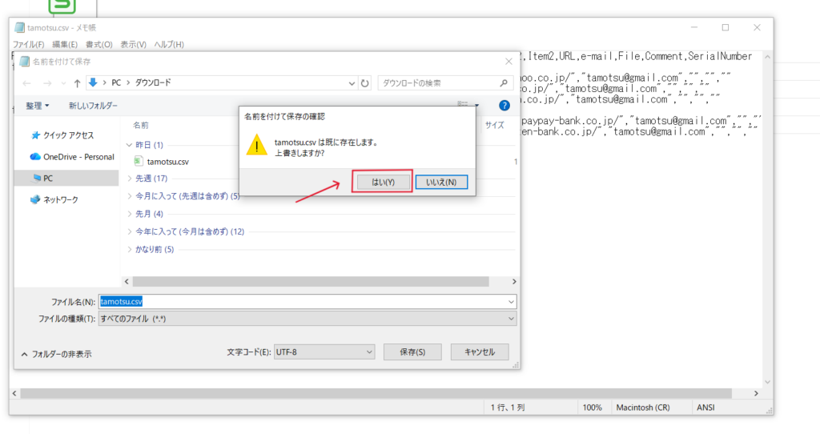Open the ファイルの種類 dropdown
This screenshot has width=820, height=434.
tap(307, 319)
